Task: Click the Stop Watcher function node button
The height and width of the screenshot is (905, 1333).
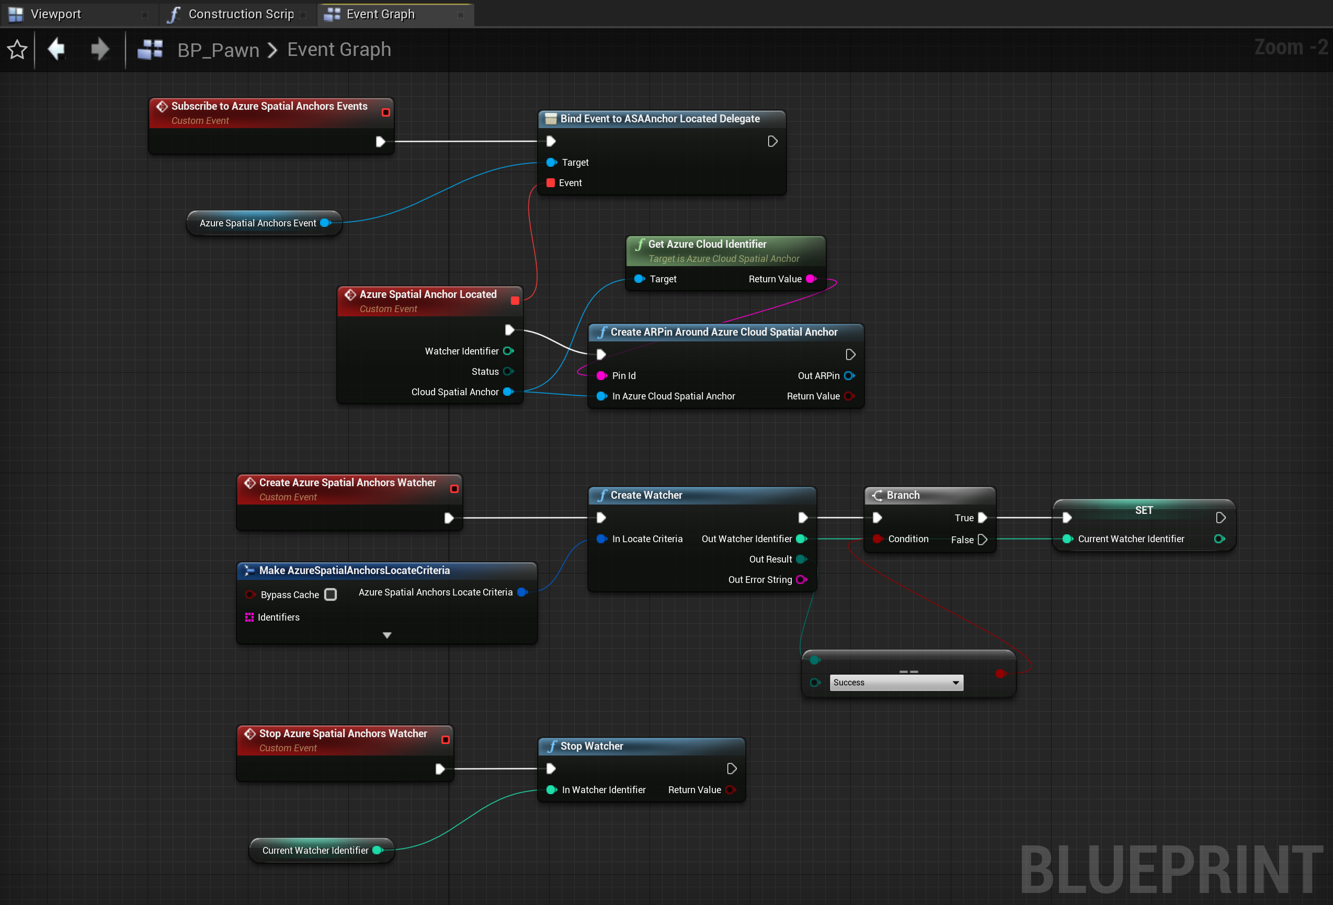Action: point(637,746)
